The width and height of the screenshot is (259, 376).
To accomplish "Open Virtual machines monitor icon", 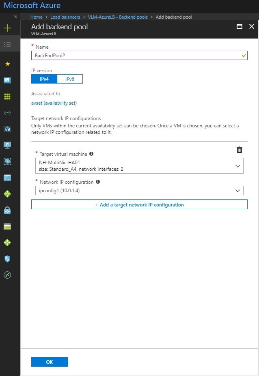I will 7,145.
